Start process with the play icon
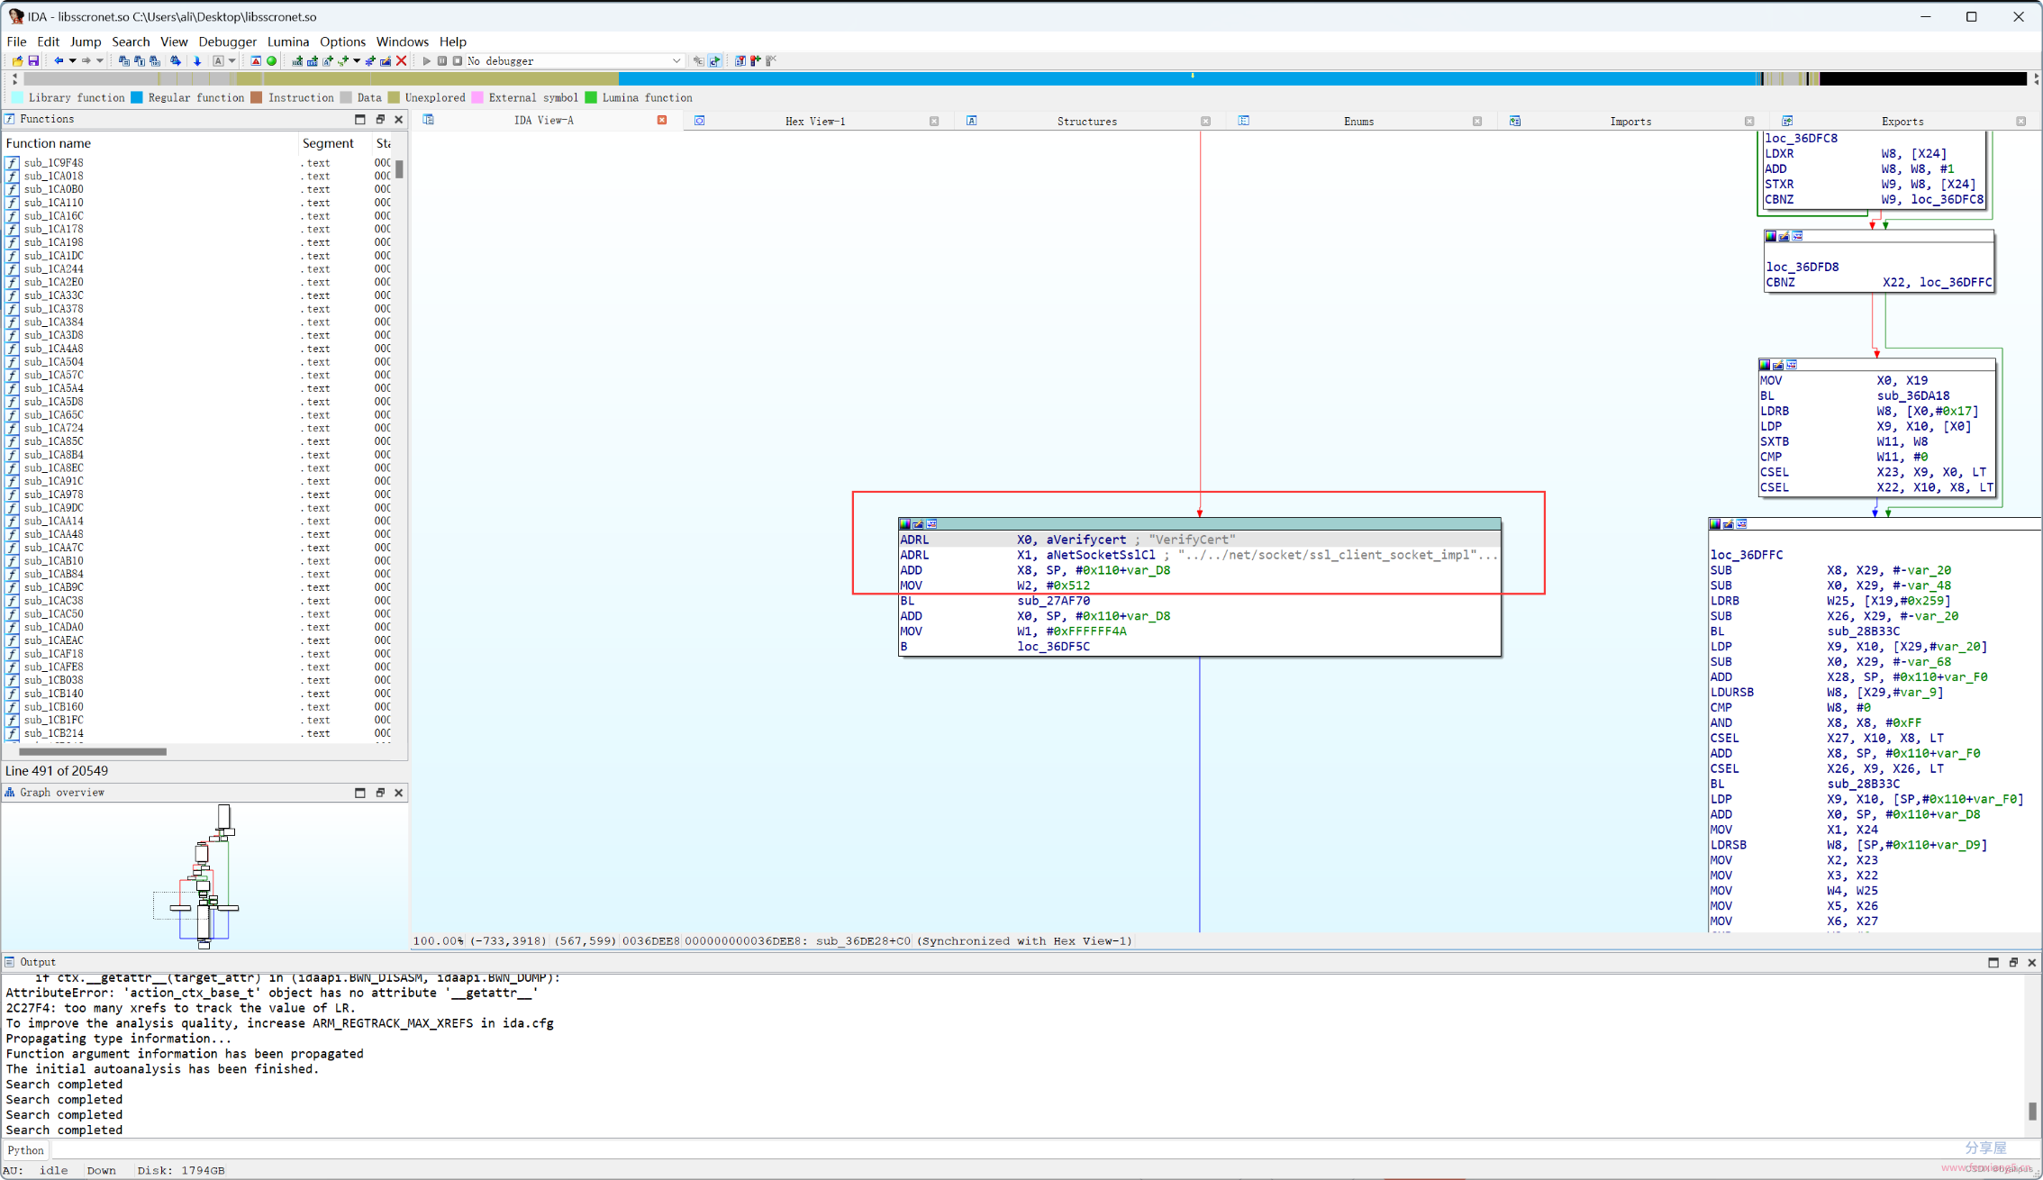Screen dimensions: 2043x1180 coord(426,60)
